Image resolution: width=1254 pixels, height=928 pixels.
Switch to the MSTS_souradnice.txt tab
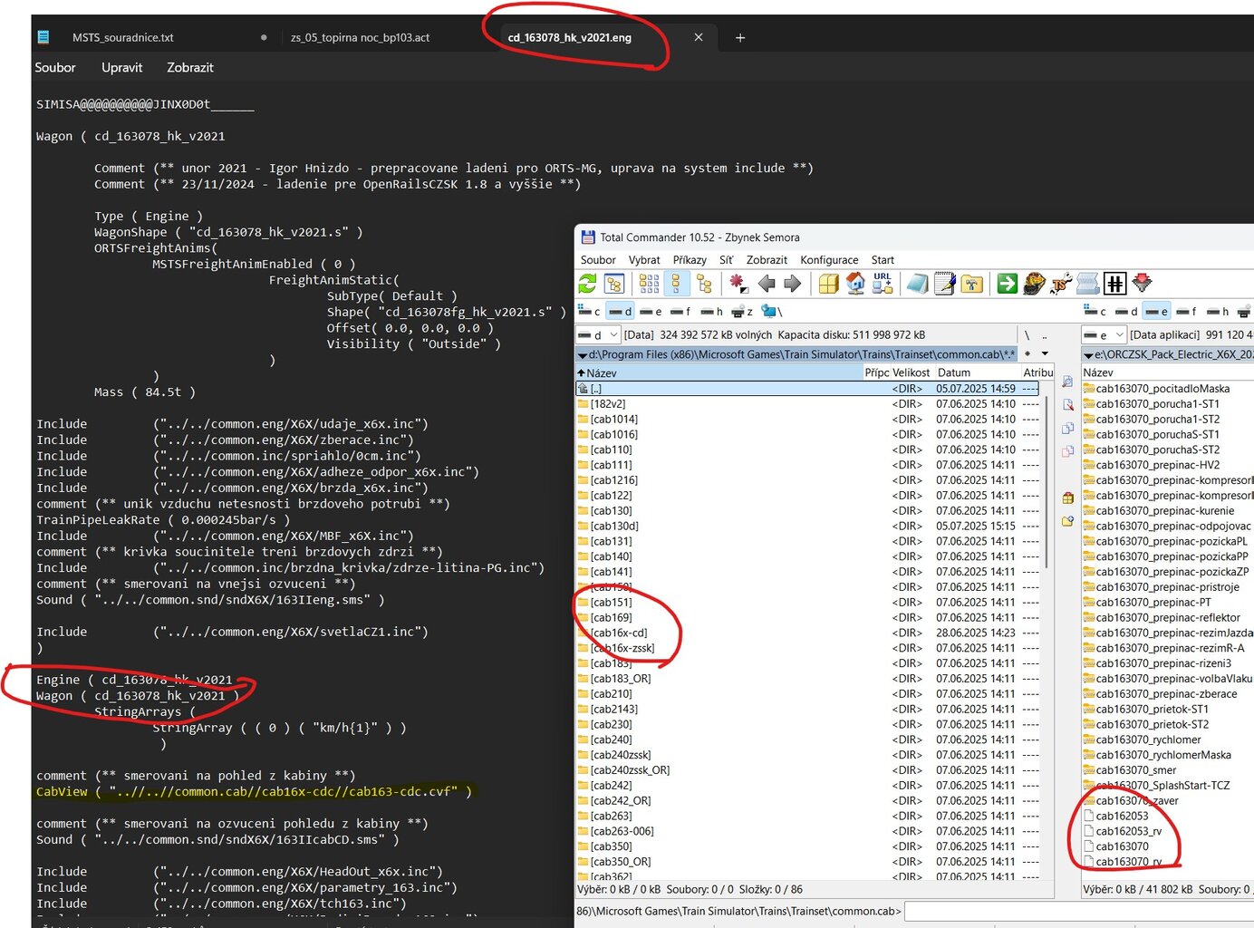tap(123, 38)
